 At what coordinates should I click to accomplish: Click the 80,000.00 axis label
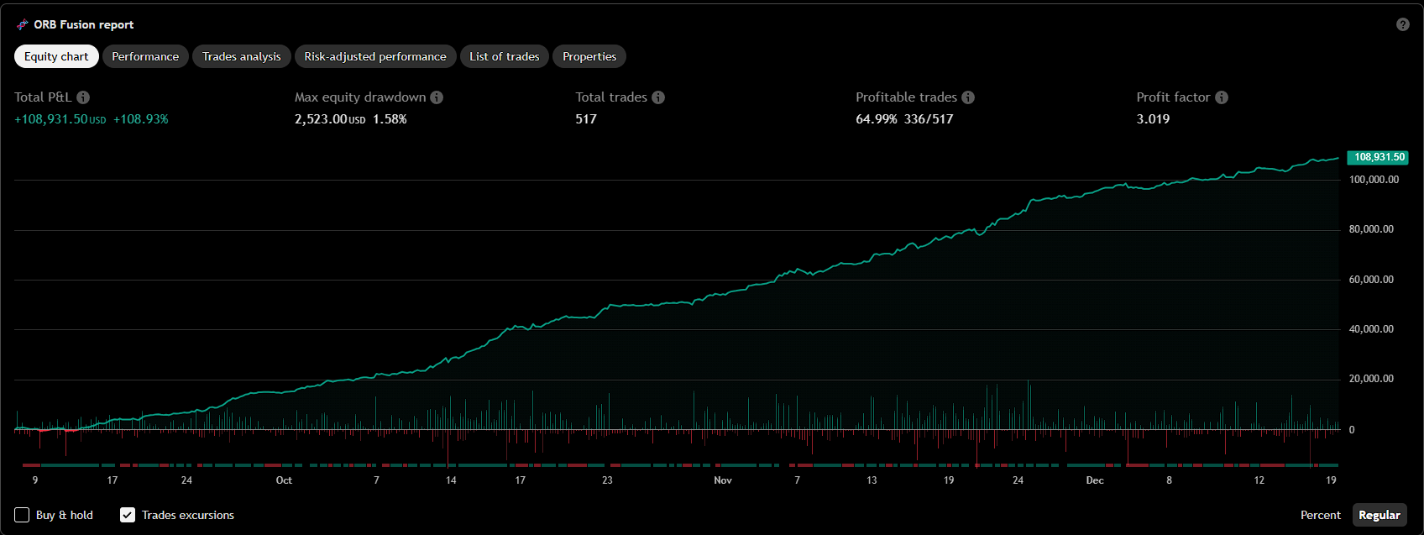[x=1371, y=229]
